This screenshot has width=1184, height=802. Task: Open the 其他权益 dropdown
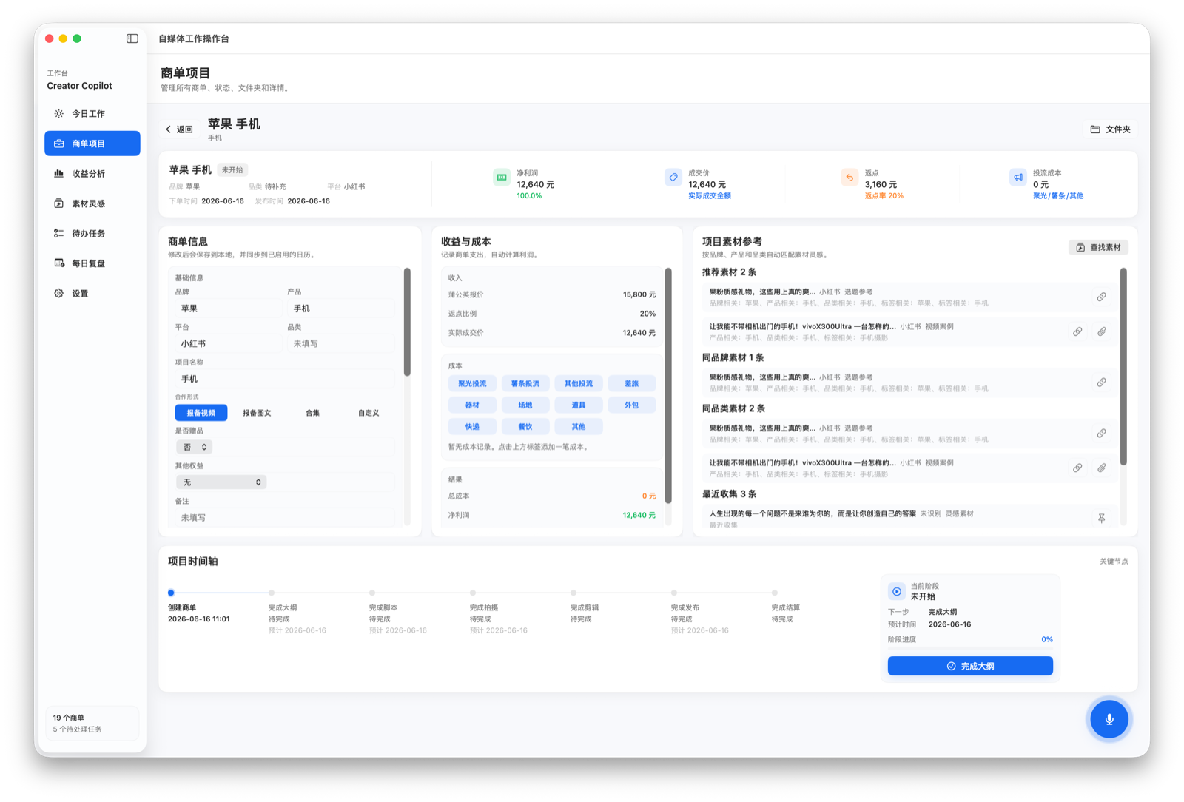point(221,482)
